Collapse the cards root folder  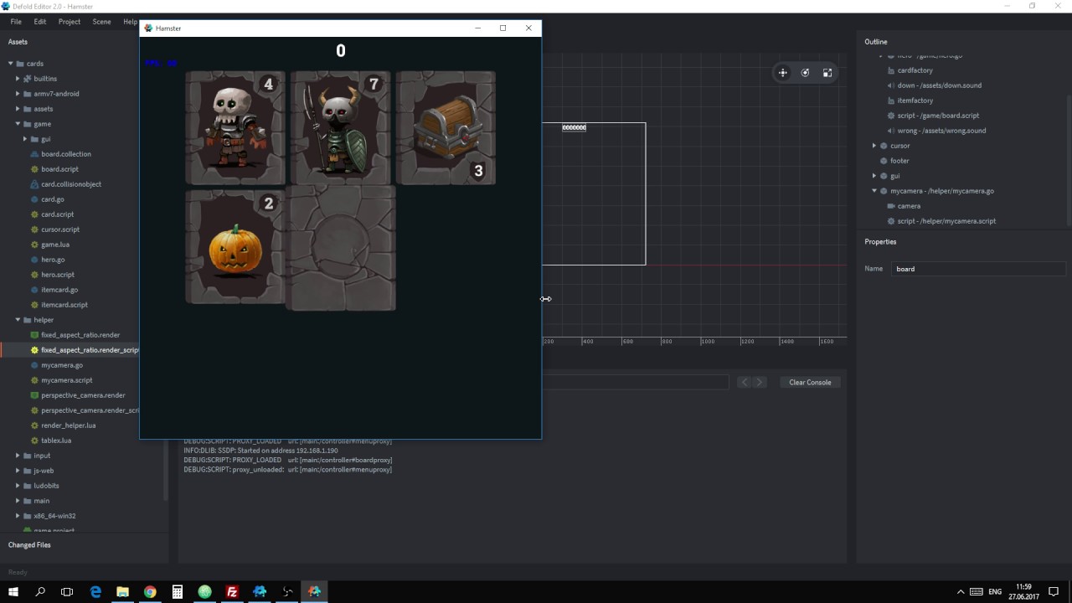(x=11, y=64)
